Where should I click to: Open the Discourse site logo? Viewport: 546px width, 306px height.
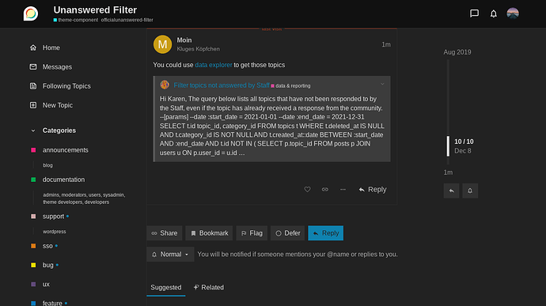31,13
